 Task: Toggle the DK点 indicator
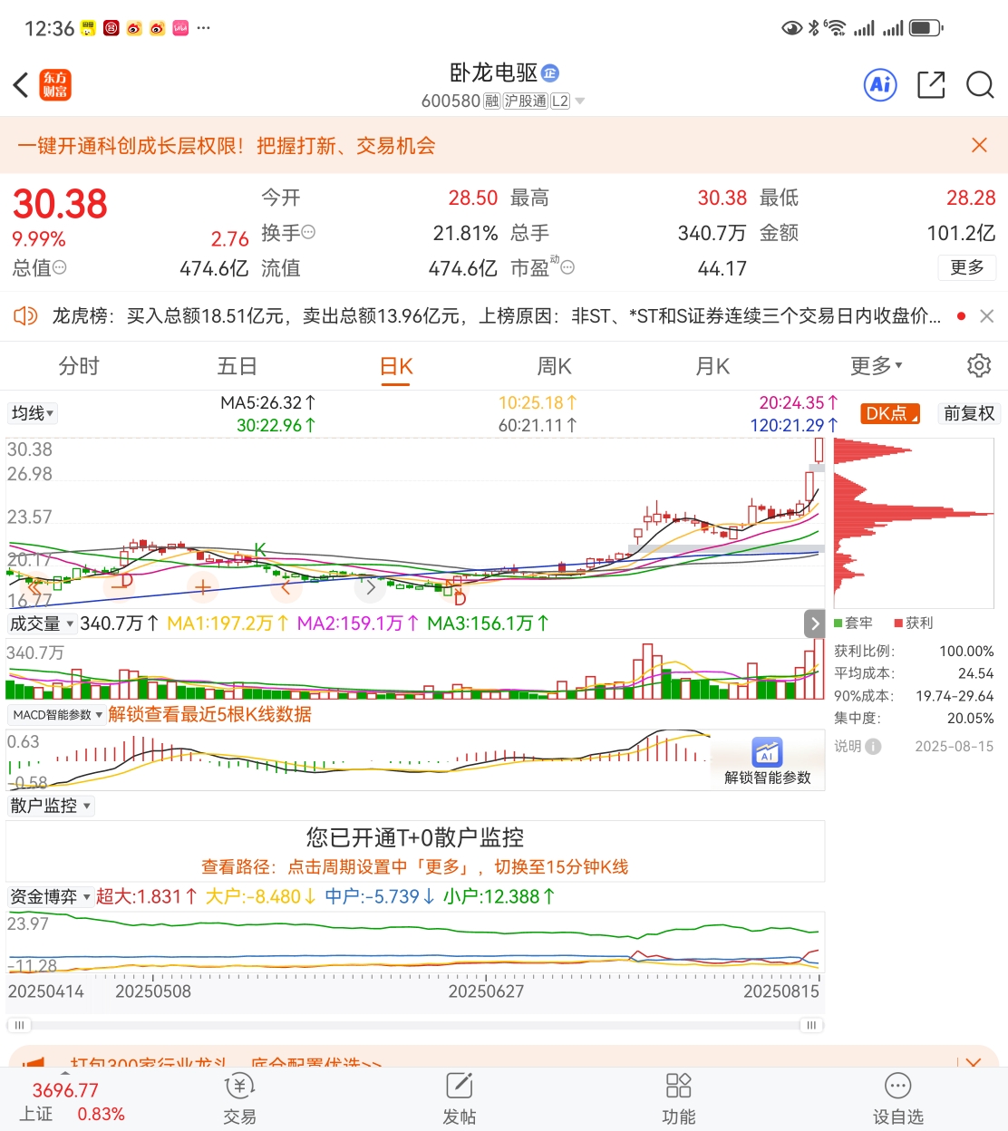890,413
